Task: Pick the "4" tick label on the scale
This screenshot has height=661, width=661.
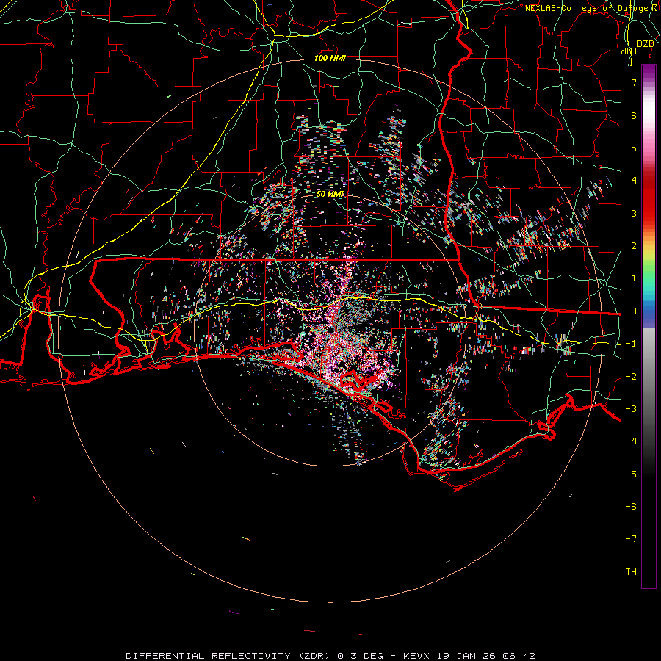Action: 634,181
